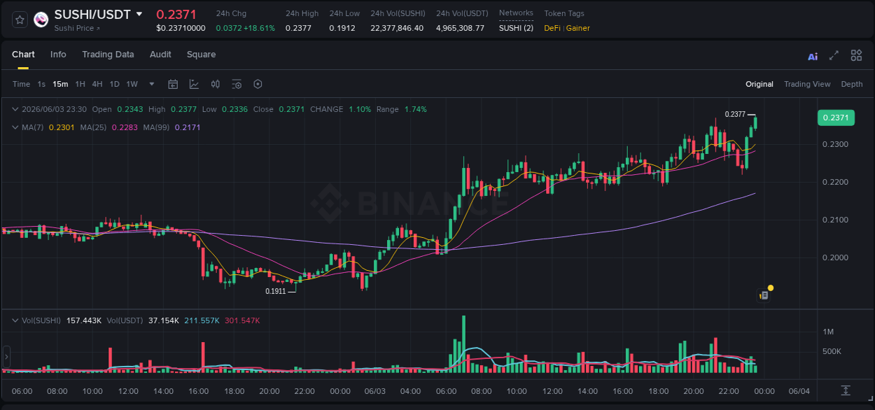Select the 4H interval
The width and height of the screenshot is (875, 410).
tap(97, 84)
